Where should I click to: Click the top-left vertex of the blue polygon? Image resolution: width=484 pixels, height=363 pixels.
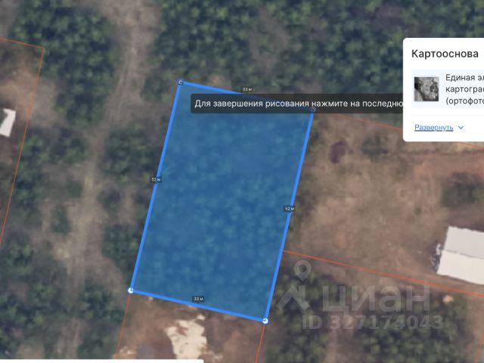pyautogui.click(x=181, y=82)
